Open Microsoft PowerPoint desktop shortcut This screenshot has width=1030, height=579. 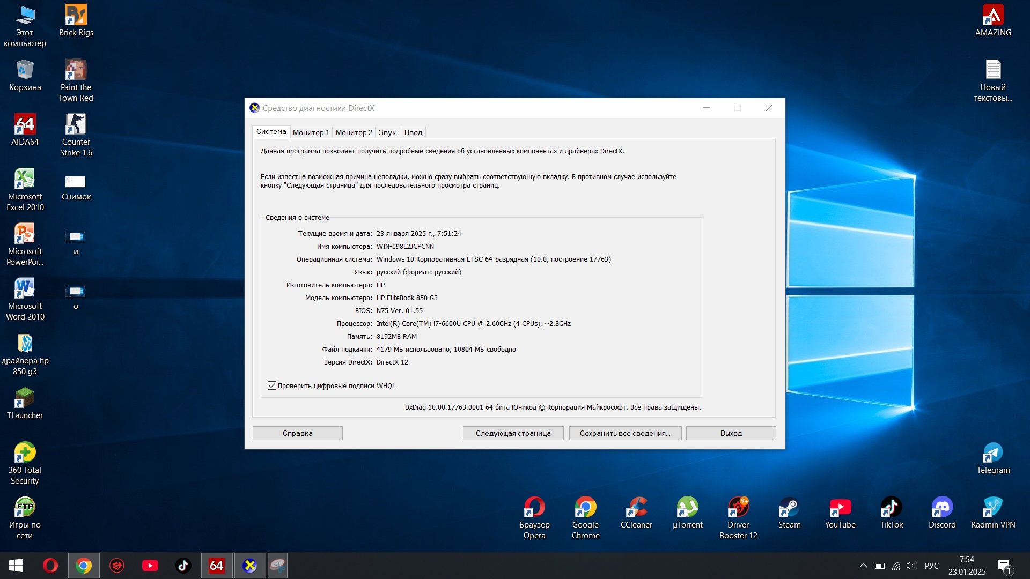tap(25, 245)
